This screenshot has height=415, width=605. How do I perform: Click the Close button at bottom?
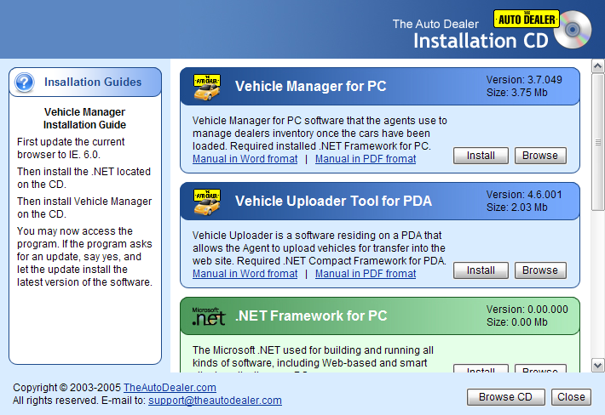point(571,397)
